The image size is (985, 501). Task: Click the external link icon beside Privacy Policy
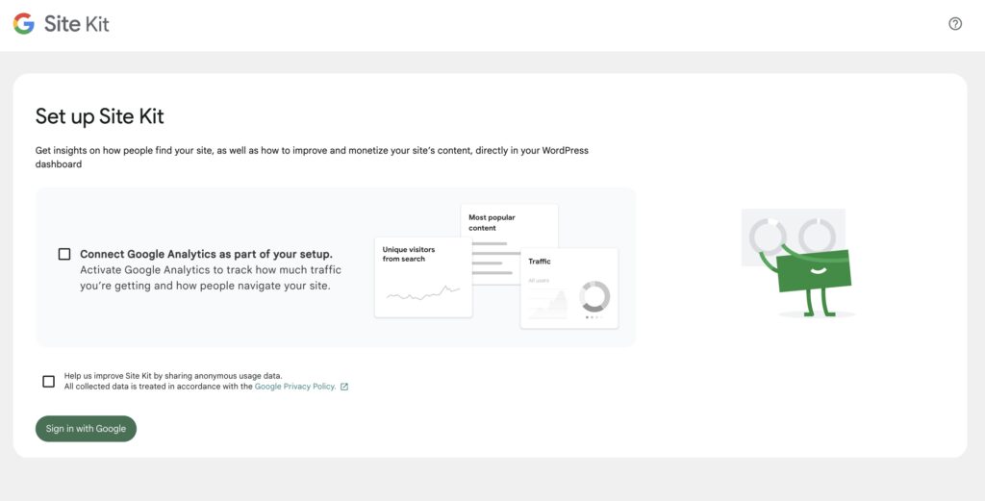coord(344,387)
